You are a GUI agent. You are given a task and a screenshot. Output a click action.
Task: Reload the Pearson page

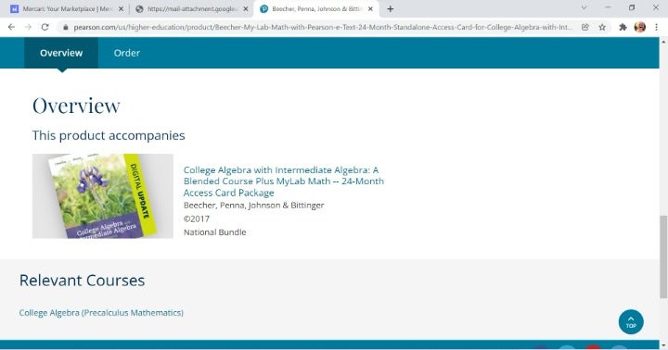(x=45, y=27)
